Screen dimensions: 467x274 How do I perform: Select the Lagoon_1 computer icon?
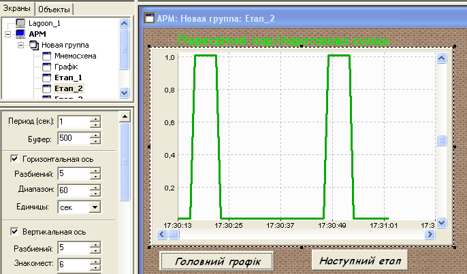(x=20, y=23)
